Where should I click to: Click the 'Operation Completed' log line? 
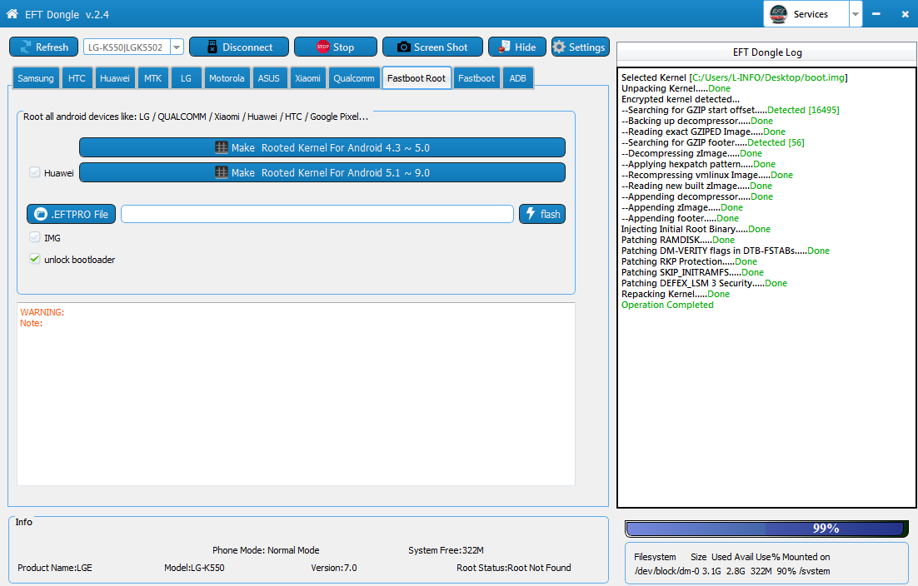click(x=667, y=305)
